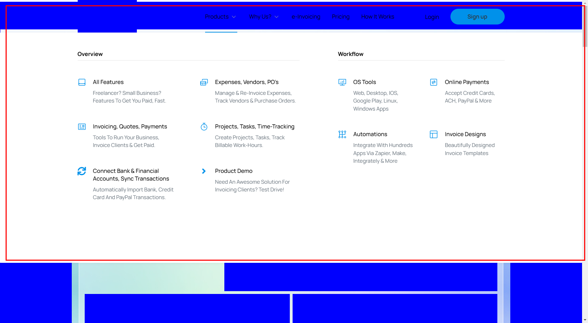Screen dimensions: 588x323
Task: Click the Invoicing, Quotes, Payments icon
Action: point(82,127)
